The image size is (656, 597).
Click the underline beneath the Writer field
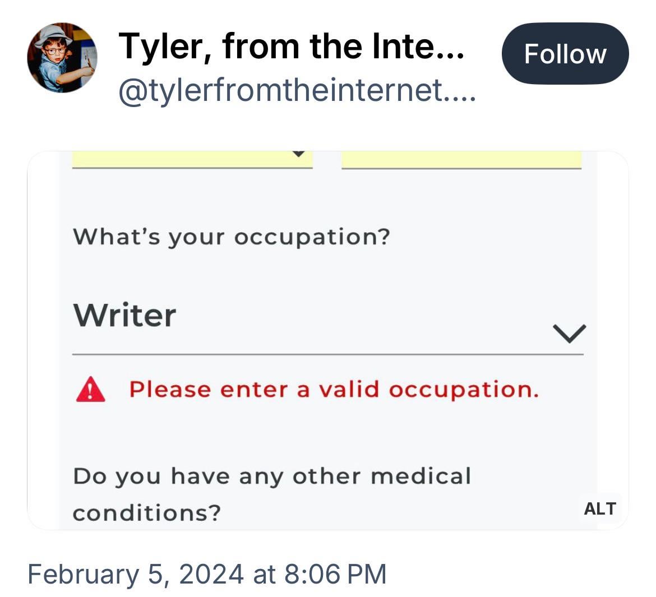327,354
